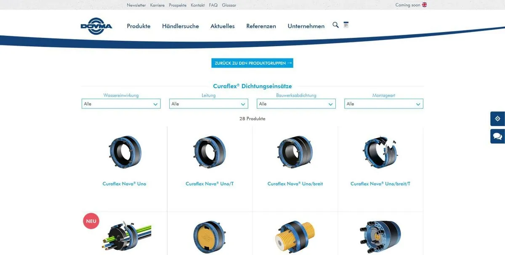Open Curaflex Nova Uno product image
Image resolution: width=505 pixels, height=255 pixels.
[125, 152]
